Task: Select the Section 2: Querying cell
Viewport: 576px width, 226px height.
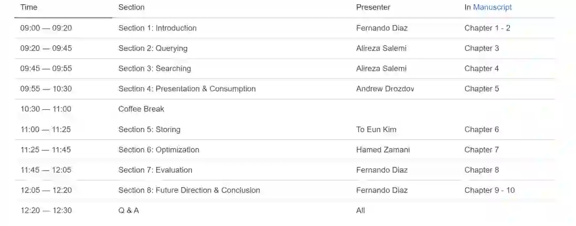Action: (x=153, y=49)
